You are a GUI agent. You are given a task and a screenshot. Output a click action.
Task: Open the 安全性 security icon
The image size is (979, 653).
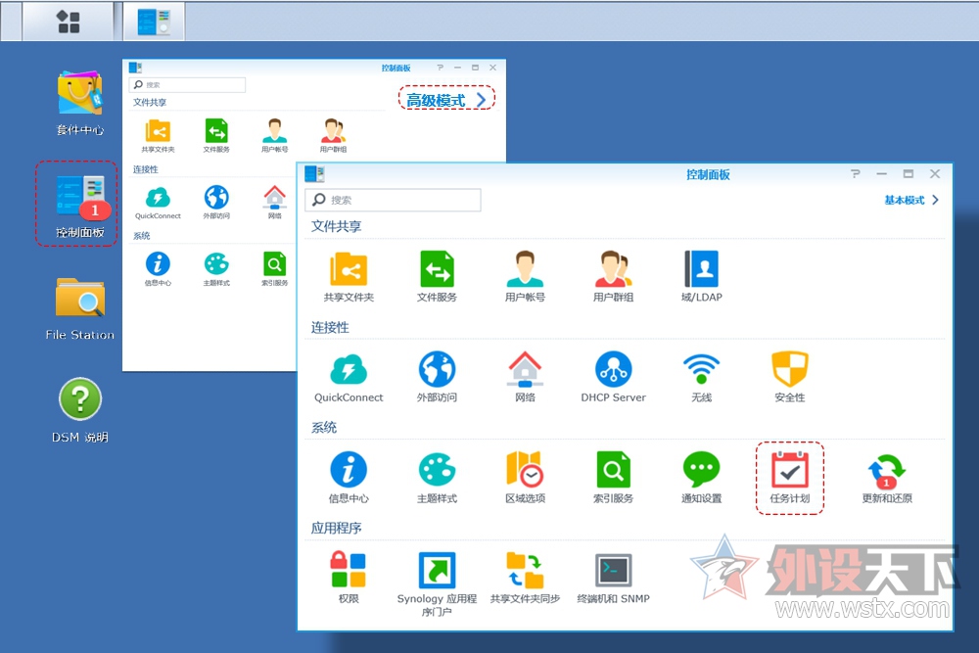[x=790, y=377]
